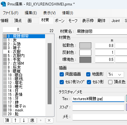The image size is (127, 125).
Task: Click the Tex field with textures¥肩膀.jpg
Action: 98,99
